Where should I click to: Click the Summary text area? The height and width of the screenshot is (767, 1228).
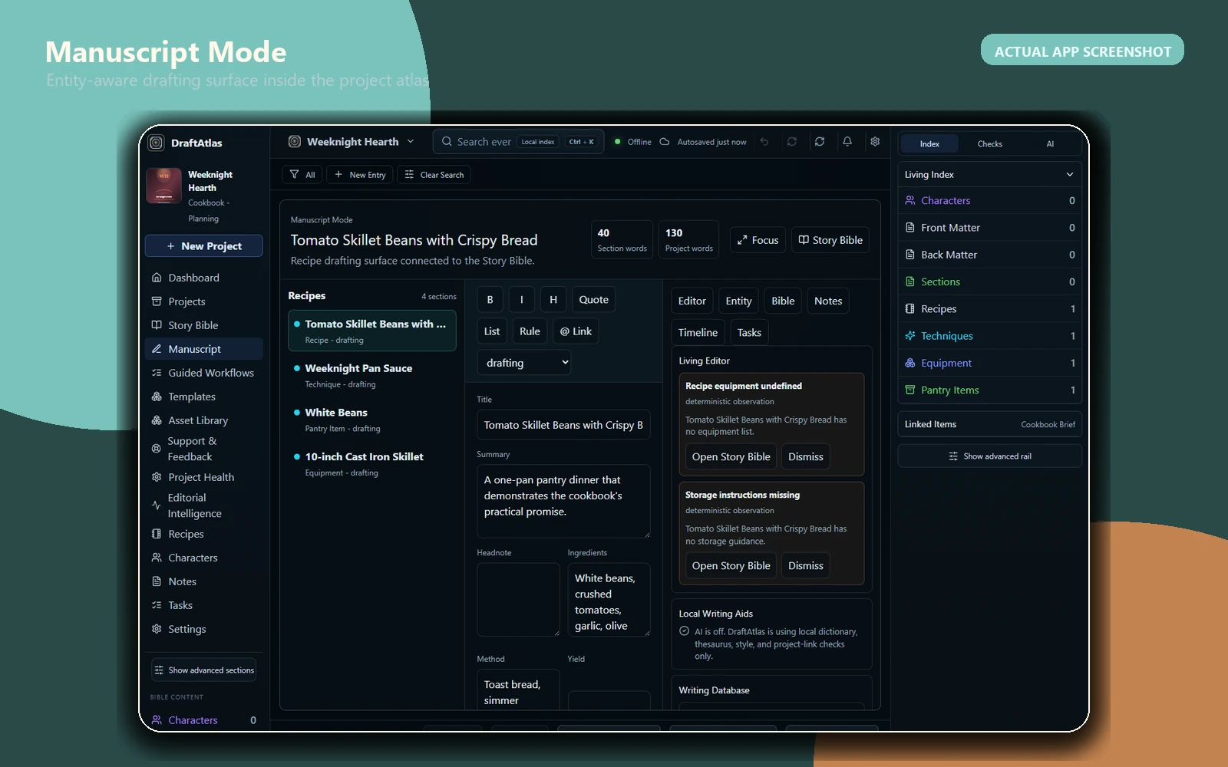[x=563, y=501]
